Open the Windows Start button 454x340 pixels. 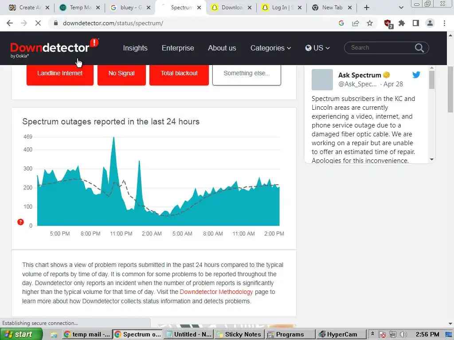21,335
